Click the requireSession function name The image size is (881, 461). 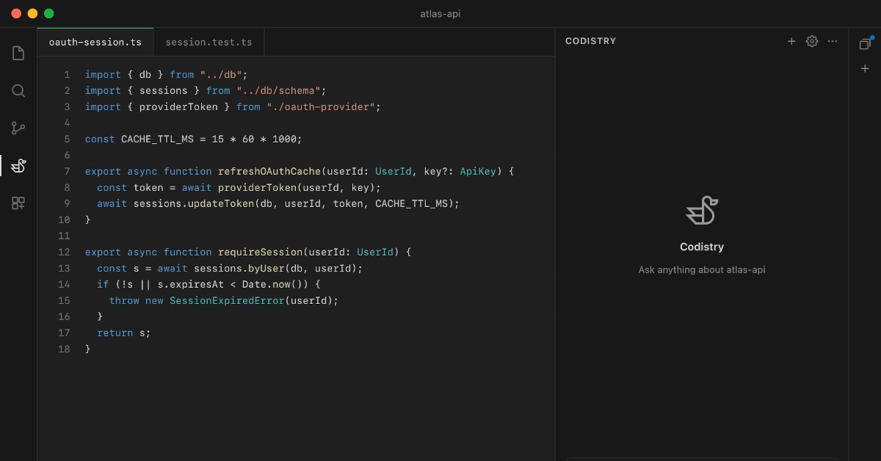point(261,252)
